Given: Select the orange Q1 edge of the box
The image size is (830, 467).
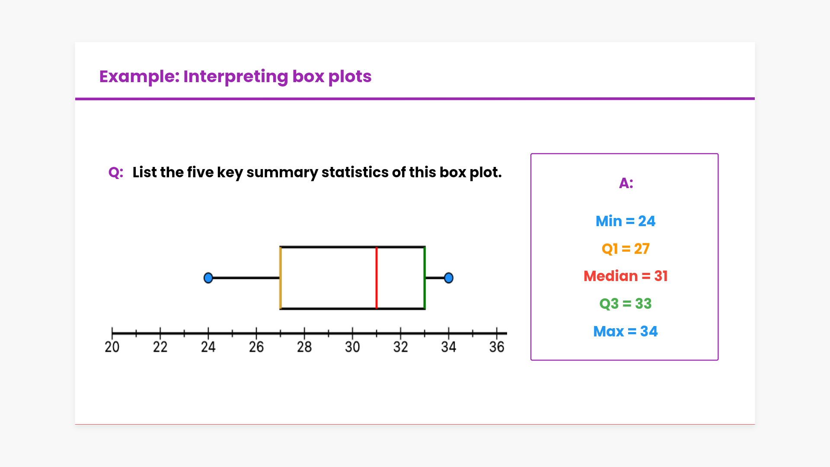Looking at the screenshot, I should [281, 278].
